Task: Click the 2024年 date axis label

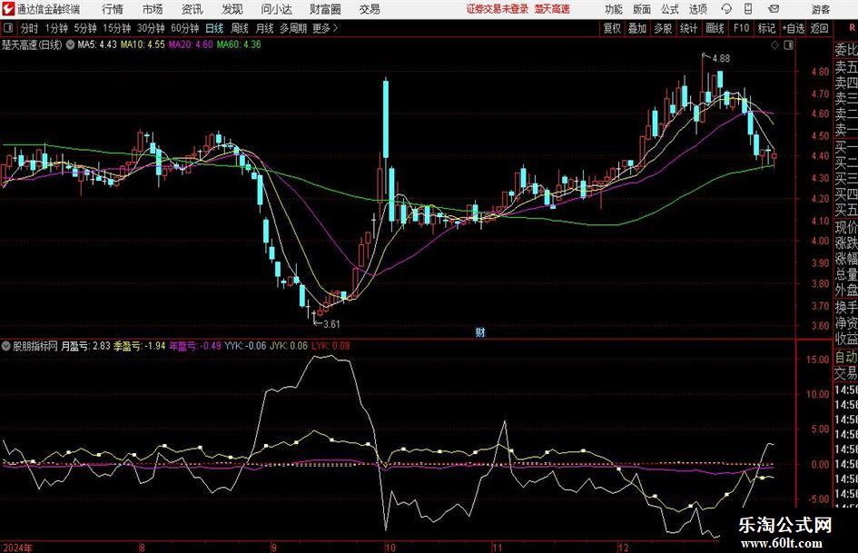Action: pyautogui.click(x=17, y=548)
